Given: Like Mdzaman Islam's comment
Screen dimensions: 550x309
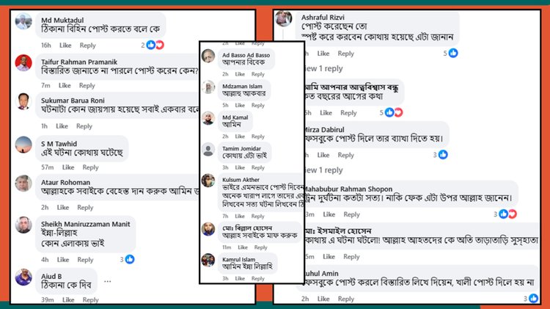Looking at the screenshot, I should point(240,105).
